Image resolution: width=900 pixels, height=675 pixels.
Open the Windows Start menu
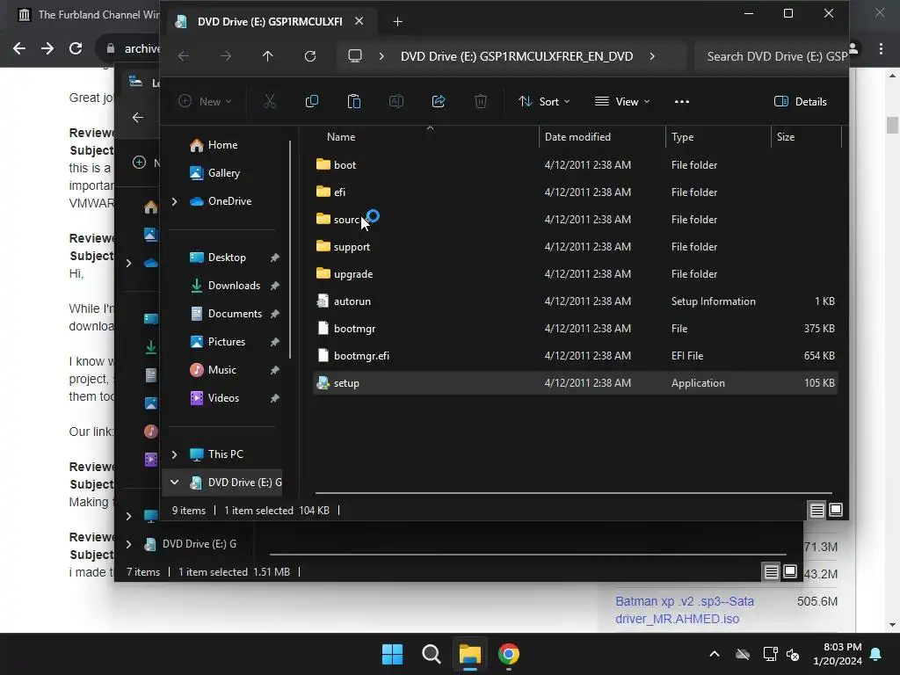pos(393,654)
